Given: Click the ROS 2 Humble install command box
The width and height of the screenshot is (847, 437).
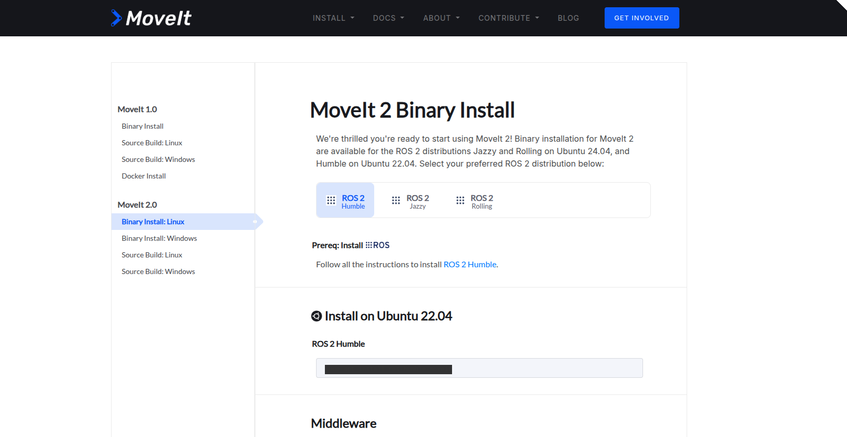Looking at the screenshot, I should click(479, 368).
